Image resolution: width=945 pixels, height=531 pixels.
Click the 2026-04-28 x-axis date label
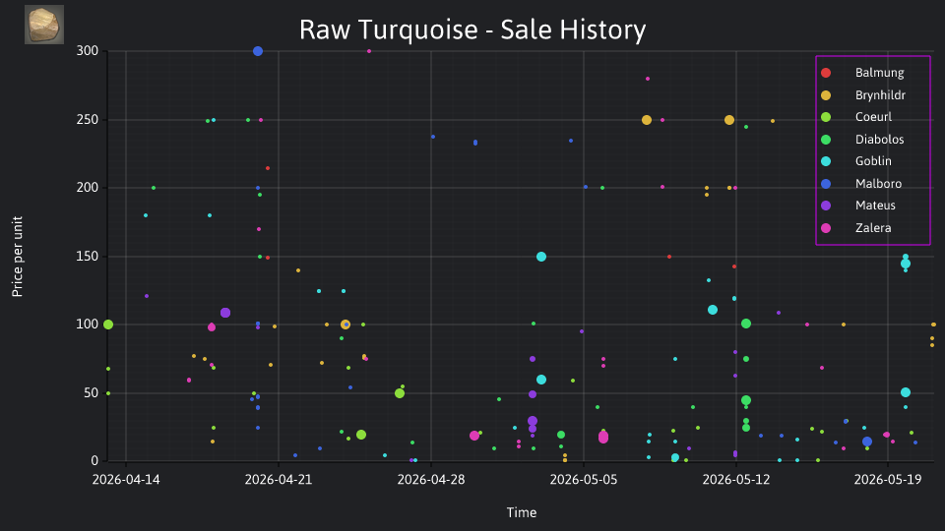431,480
